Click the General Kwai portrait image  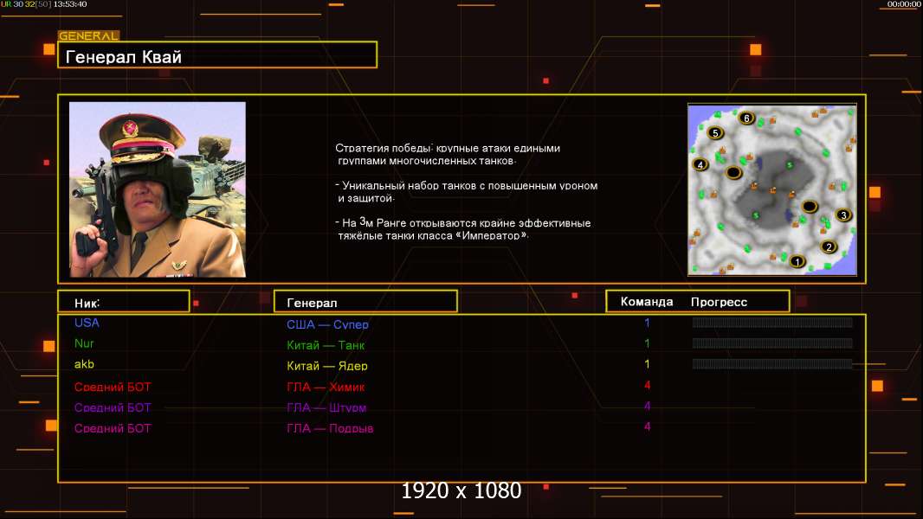click(158, 189)
